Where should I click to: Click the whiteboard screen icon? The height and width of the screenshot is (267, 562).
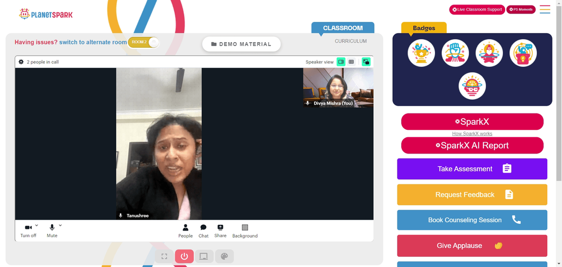tap(204, 256)
